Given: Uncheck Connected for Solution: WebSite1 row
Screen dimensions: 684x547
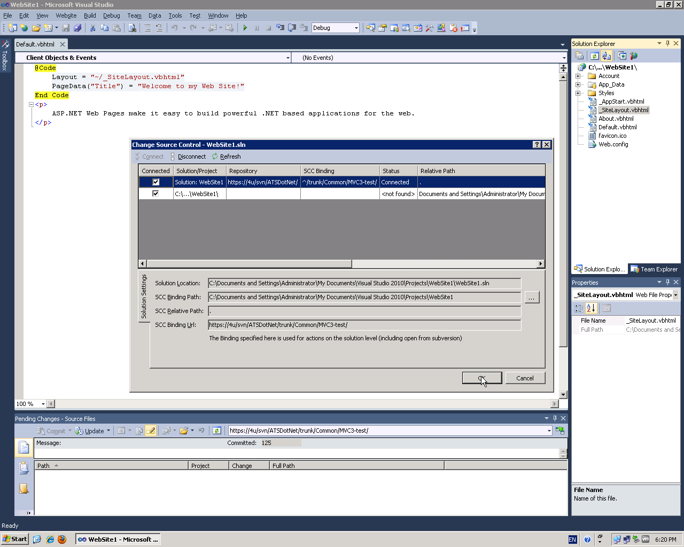Looking at the screenshot, I should 156,182.
